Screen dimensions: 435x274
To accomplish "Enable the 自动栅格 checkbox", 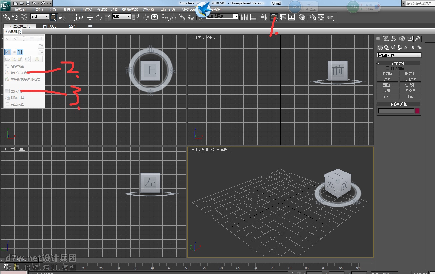I will 387,68.
